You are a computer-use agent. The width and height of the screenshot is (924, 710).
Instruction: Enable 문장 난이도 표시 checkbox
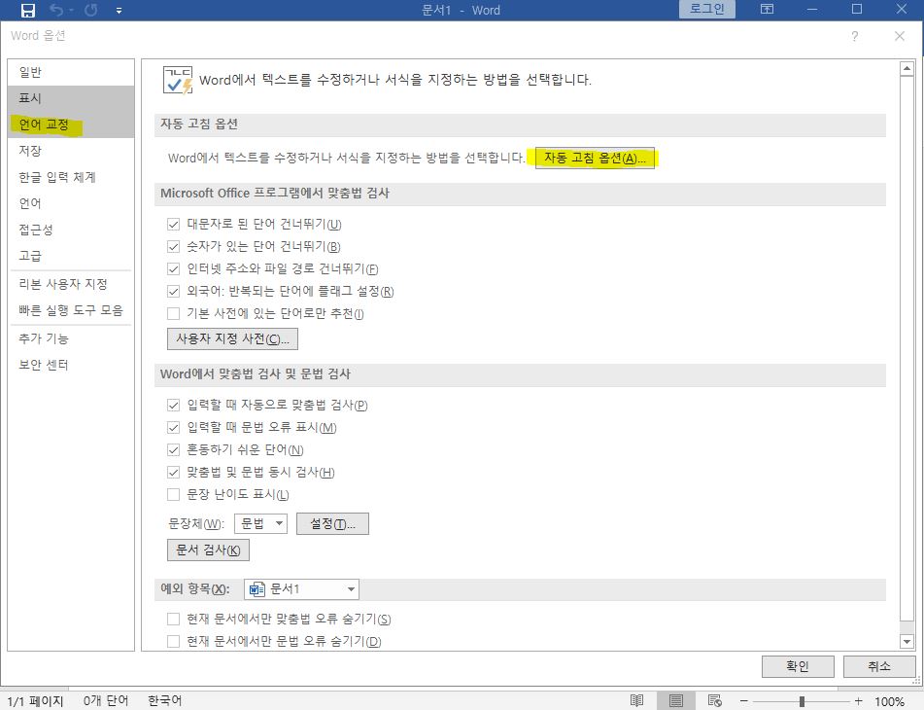(x=173, y=495)
